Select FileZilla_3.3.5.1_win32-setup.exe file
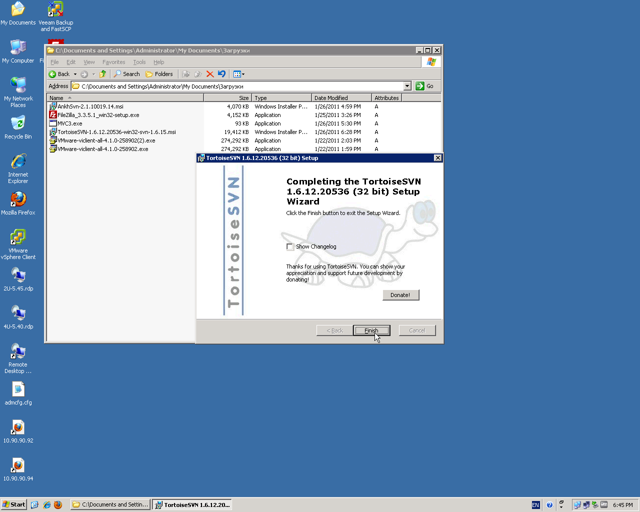This screenshot has width=640, height=512. (94, 115)
